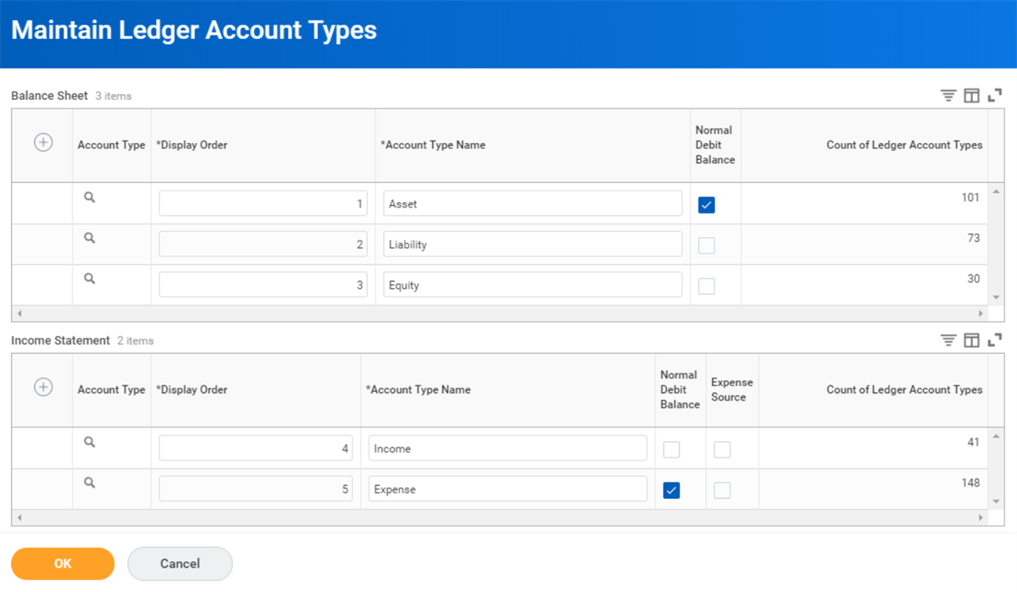This screenshot has width=1017, height=592.
Task: Open Income Statement column layout options
Action: tap(971, 340)
